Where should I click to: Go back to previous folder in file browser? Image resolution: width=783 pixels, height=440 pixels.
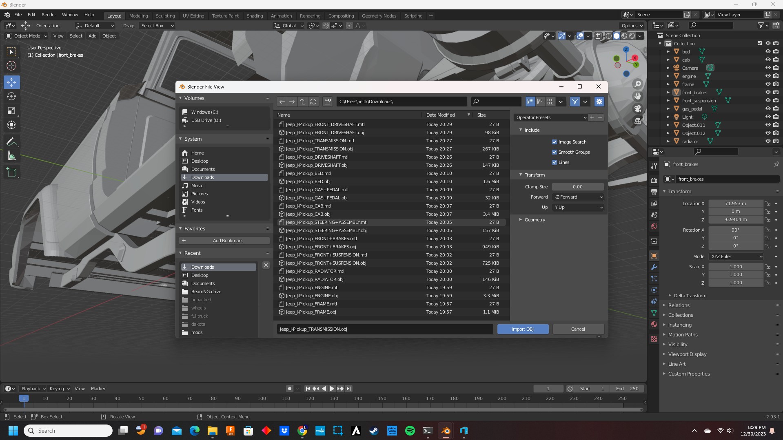click(282, 102)
